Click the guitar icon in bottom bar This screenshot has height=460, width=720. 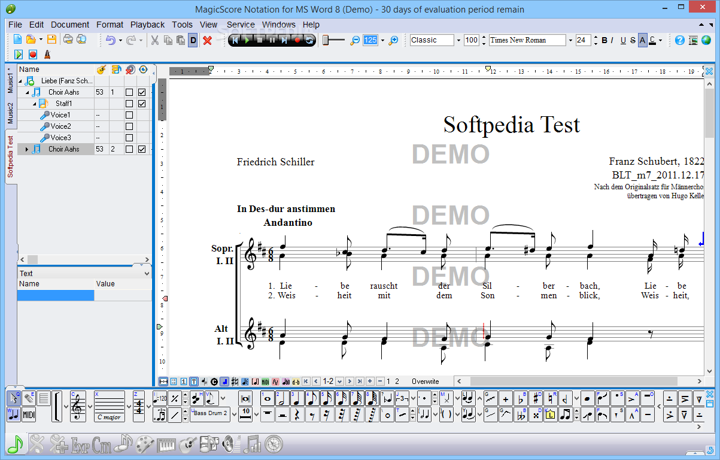coord(188,444)
